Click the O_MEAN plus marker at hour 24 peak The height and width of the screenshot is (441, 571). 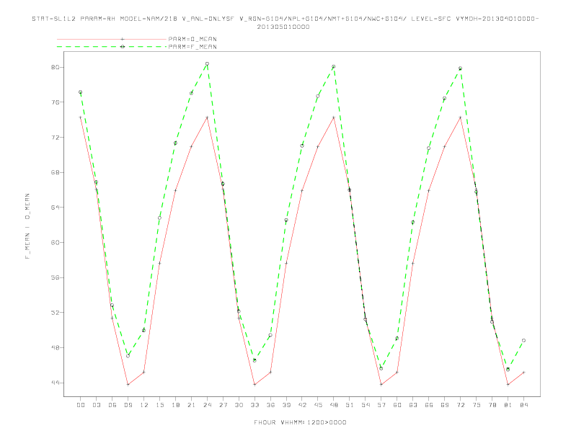pyautogui.click(x=207, y=117)
